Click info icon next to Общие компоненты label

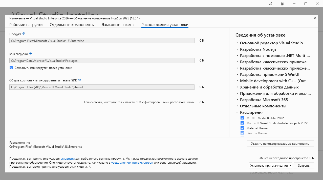point(79,80)
